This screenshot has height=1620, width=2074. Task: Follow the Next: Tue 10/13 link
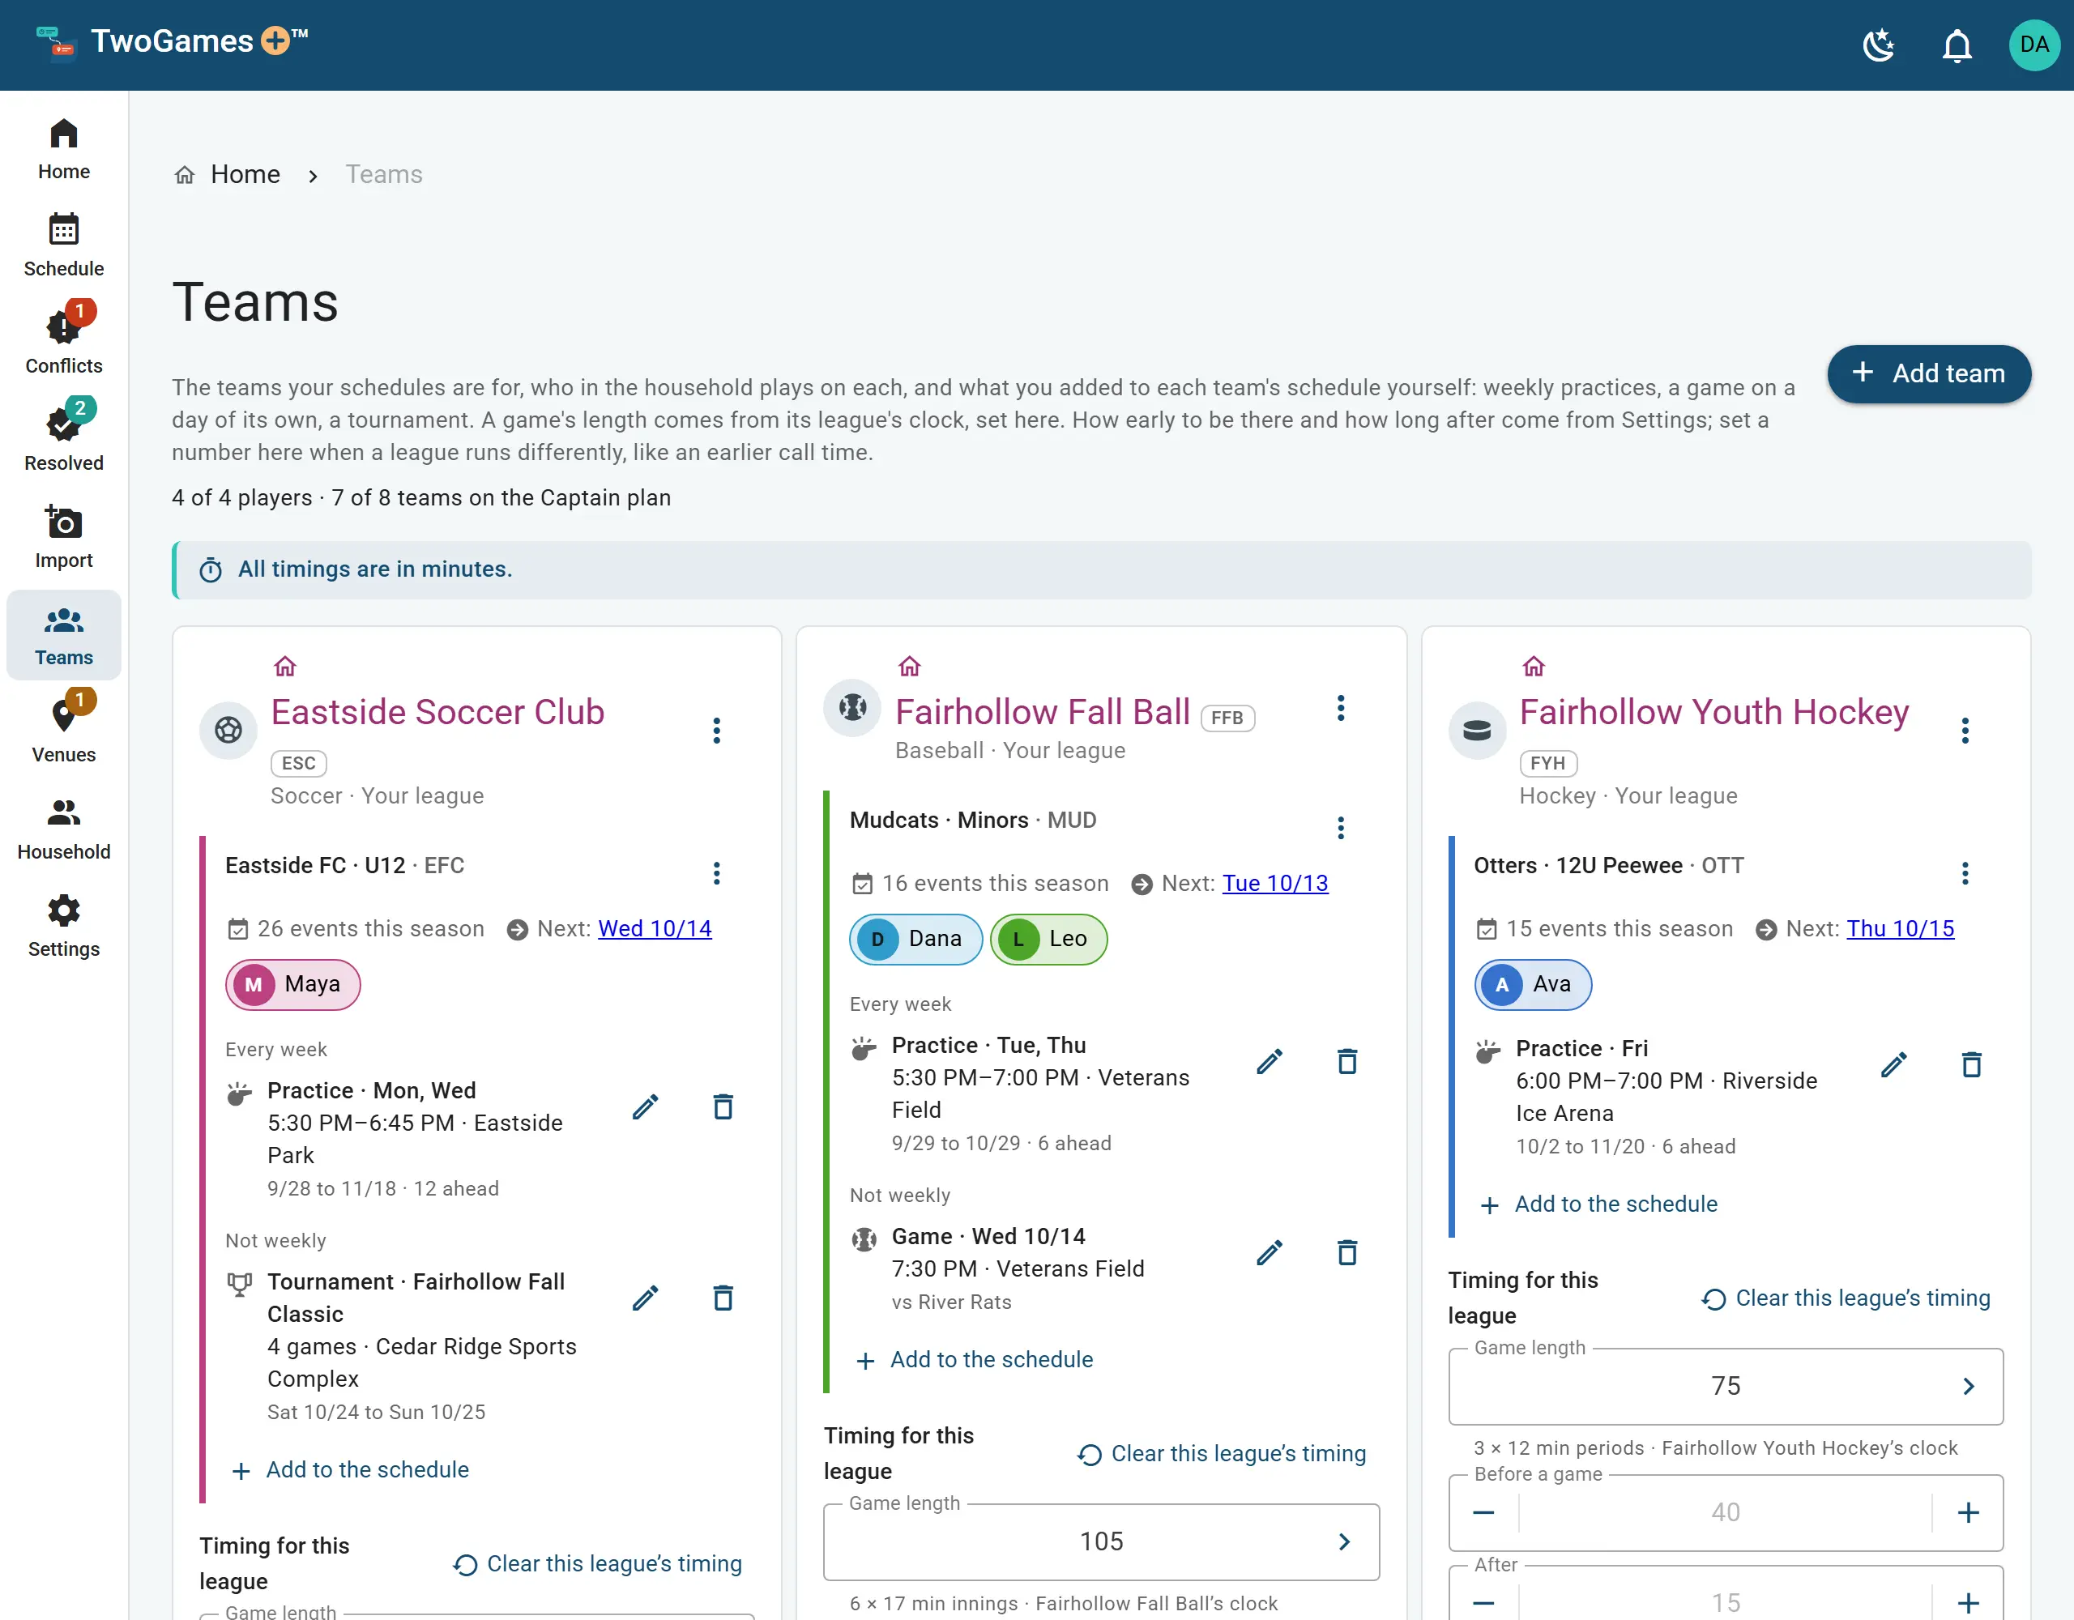[1274, 883]
